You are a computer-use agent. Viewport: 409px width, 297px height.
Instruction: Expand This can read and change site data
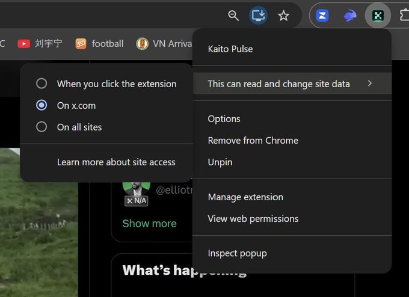(x=292, y=84)
